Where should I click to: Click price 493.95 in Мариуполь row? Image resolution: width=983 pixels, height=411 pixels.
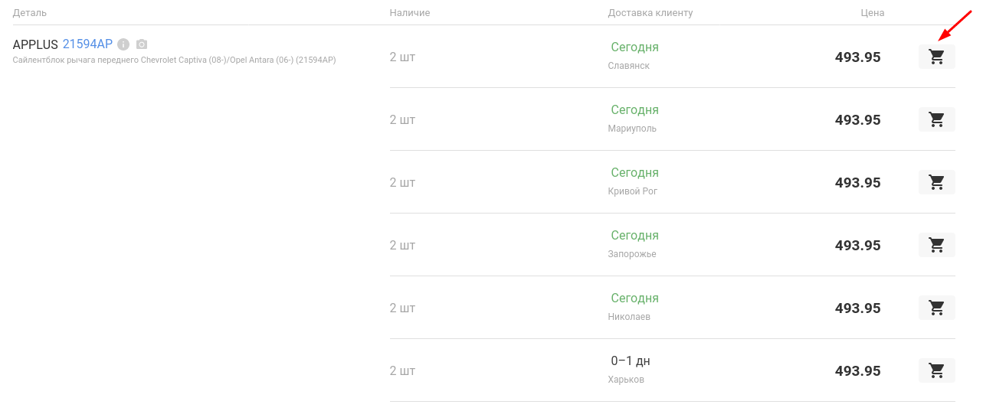858,120
